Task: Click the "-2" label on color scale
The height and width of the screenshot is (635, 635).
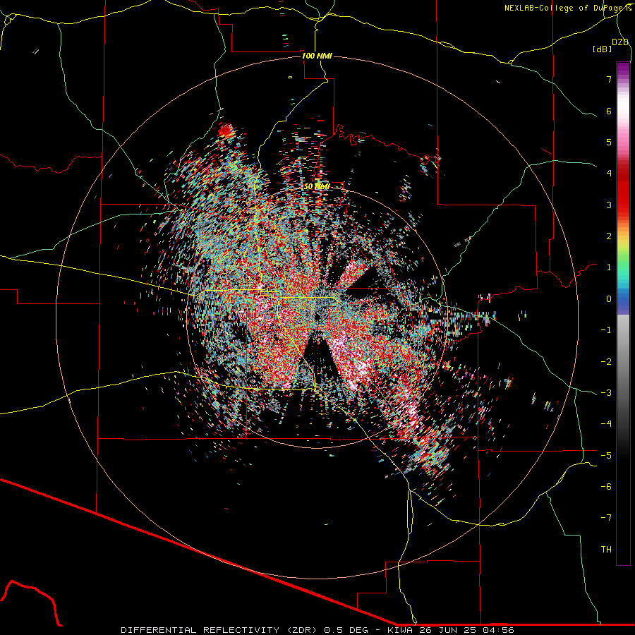Action: pos(606,362)
